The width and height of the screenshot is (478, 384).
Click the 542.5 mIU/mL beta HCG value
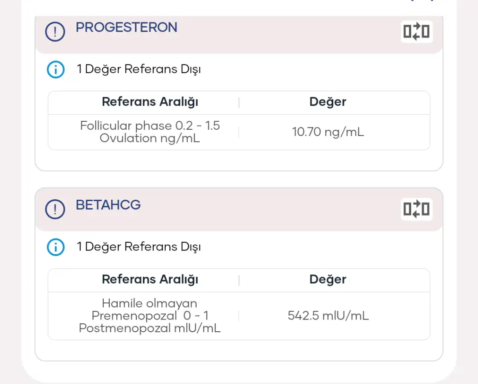[x=328, y=316]
